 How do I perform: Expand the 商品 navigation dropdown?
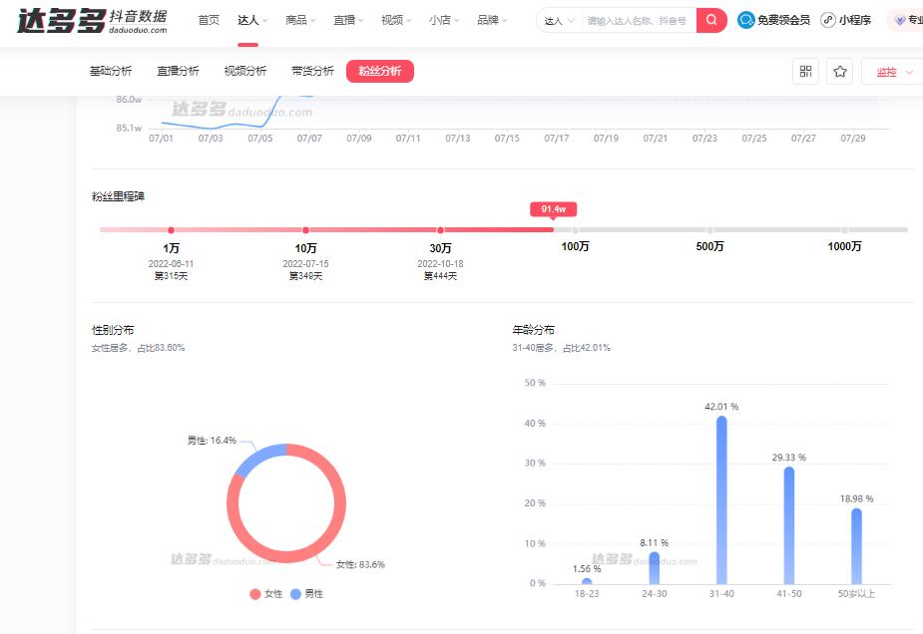click(x=299, y=19)
